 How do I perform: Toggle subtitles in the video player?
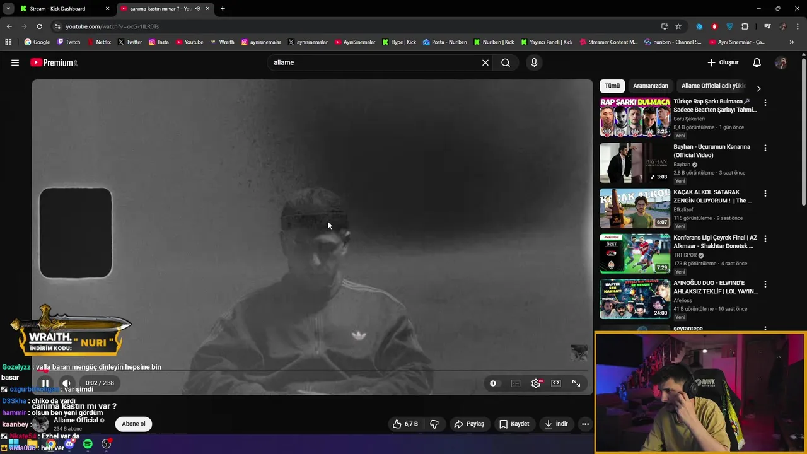click(x=516, y=383)
